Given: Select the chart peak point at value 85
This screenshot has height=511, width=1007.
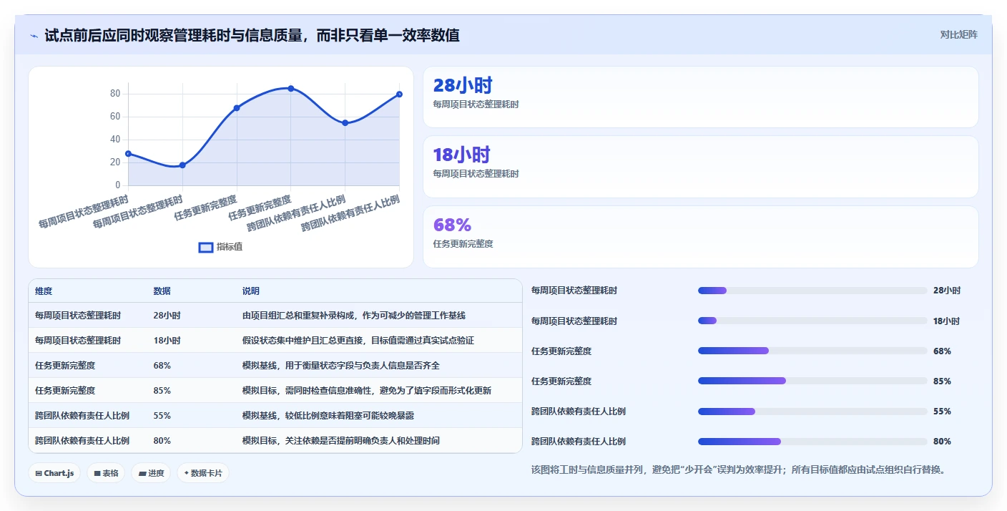Looking at the screenshot, I should coord(291,88).
